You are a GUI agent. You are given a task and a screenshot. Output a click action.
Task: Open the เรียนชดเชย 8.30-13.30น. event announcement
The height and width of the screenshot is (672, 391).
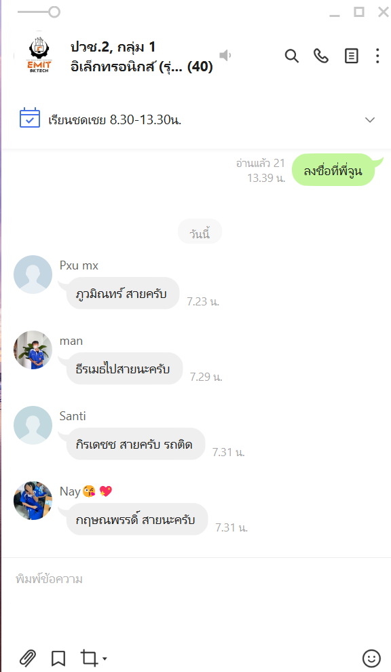pyautogui.click(x=115, y=119)
